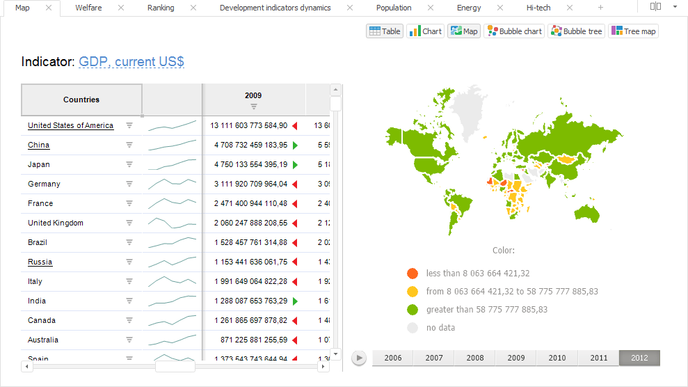Screen dimensions: 688x387
Task: Open the Bubble chart view
Action: [x=514, y=31]
